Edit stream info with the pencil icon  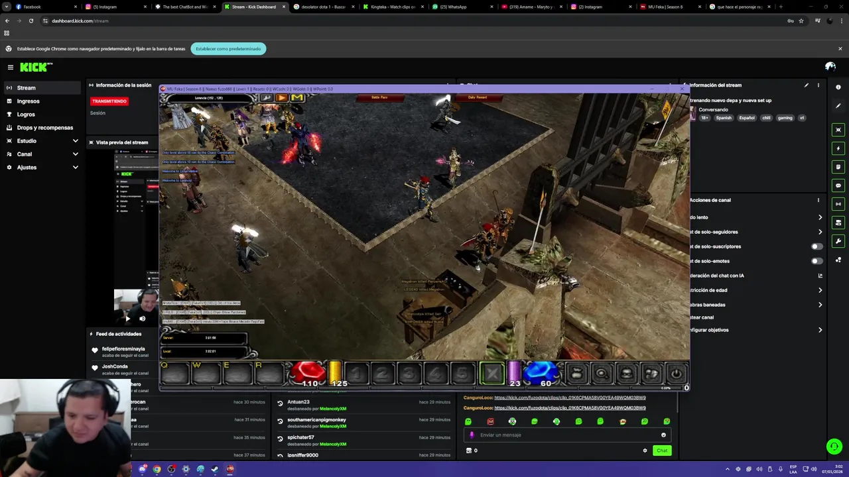point(807,85)
